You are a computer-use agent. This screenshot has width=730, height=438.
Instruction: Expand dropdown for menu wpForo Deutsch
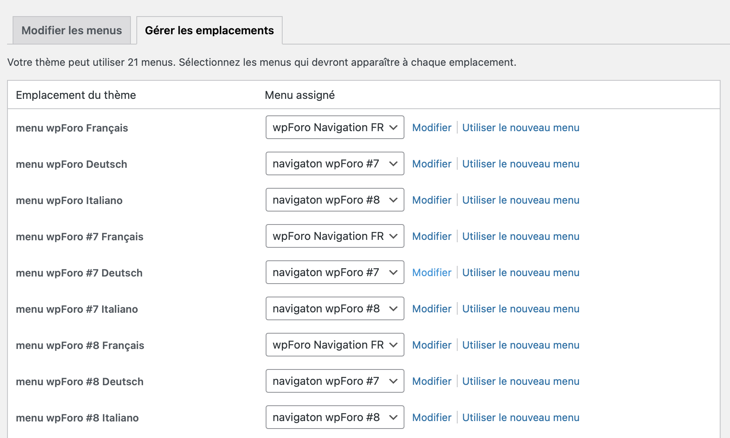335,164
